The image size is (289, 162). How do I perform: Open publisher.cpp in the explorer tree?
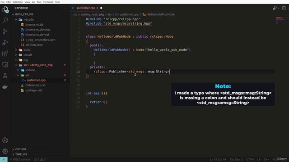pyautogui.click(x=36, y=80)
